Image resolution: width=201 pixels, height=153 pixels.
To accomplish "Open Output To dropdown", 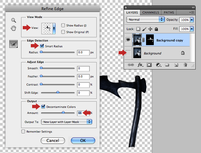I will point(67,122).
